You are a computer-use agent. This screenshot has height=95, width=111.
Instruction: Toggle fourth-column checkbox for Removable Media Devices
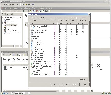coord(72,26)
